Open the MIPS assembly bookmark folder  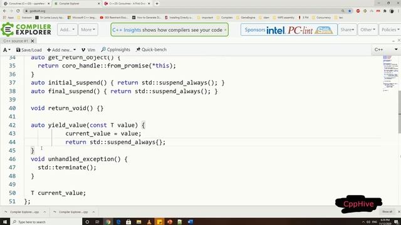pos(284,17)
